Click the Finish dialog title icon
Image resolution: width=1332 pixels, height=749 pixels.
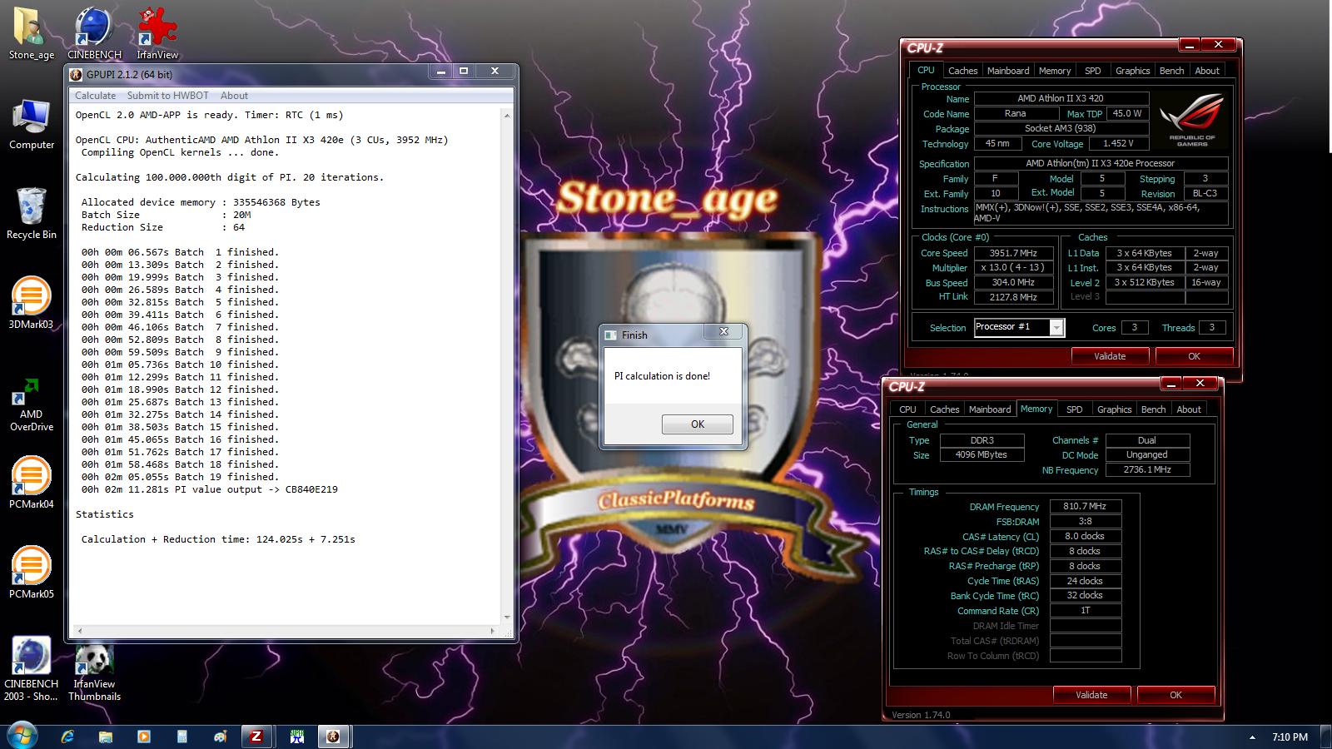[x=611, y=335]
